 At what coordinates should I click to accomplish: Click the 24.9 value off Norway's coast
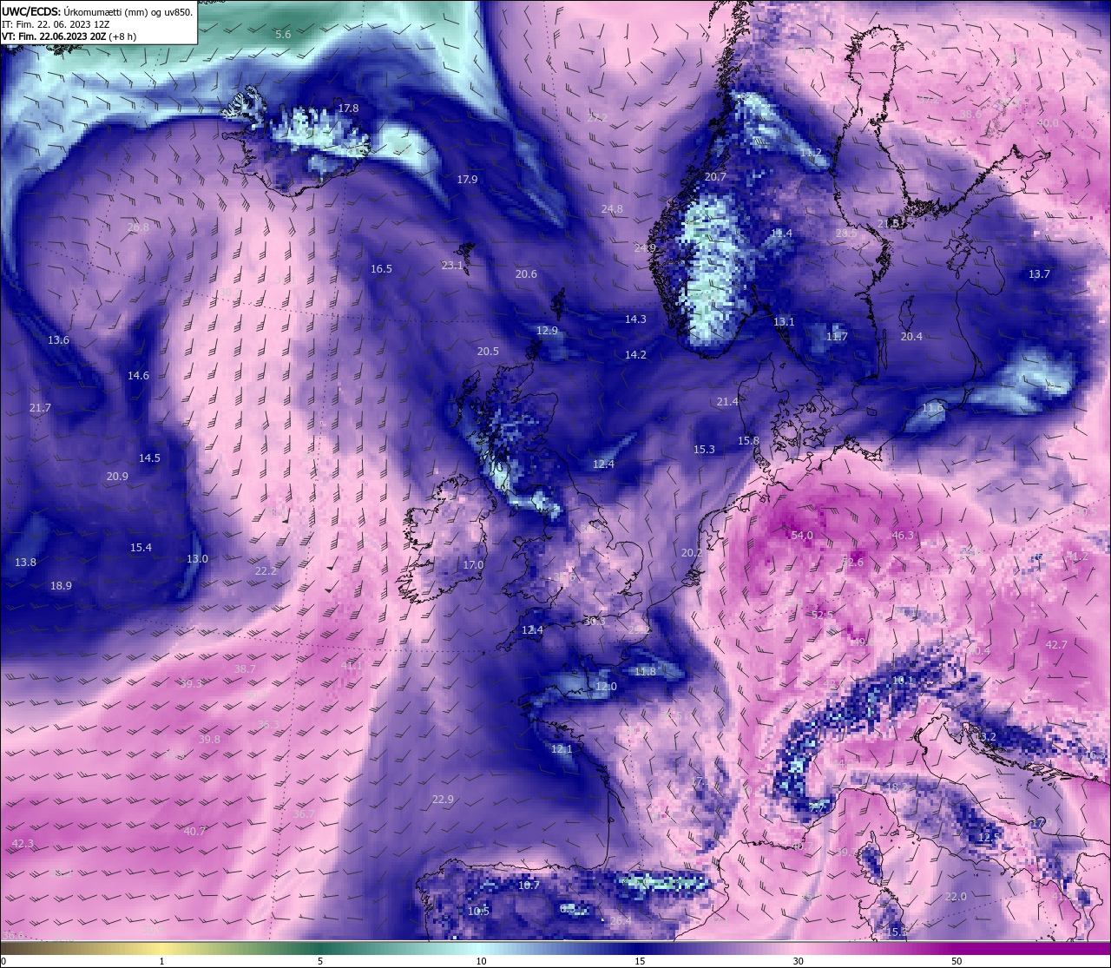pyautogui.click(x=645, y=247)
